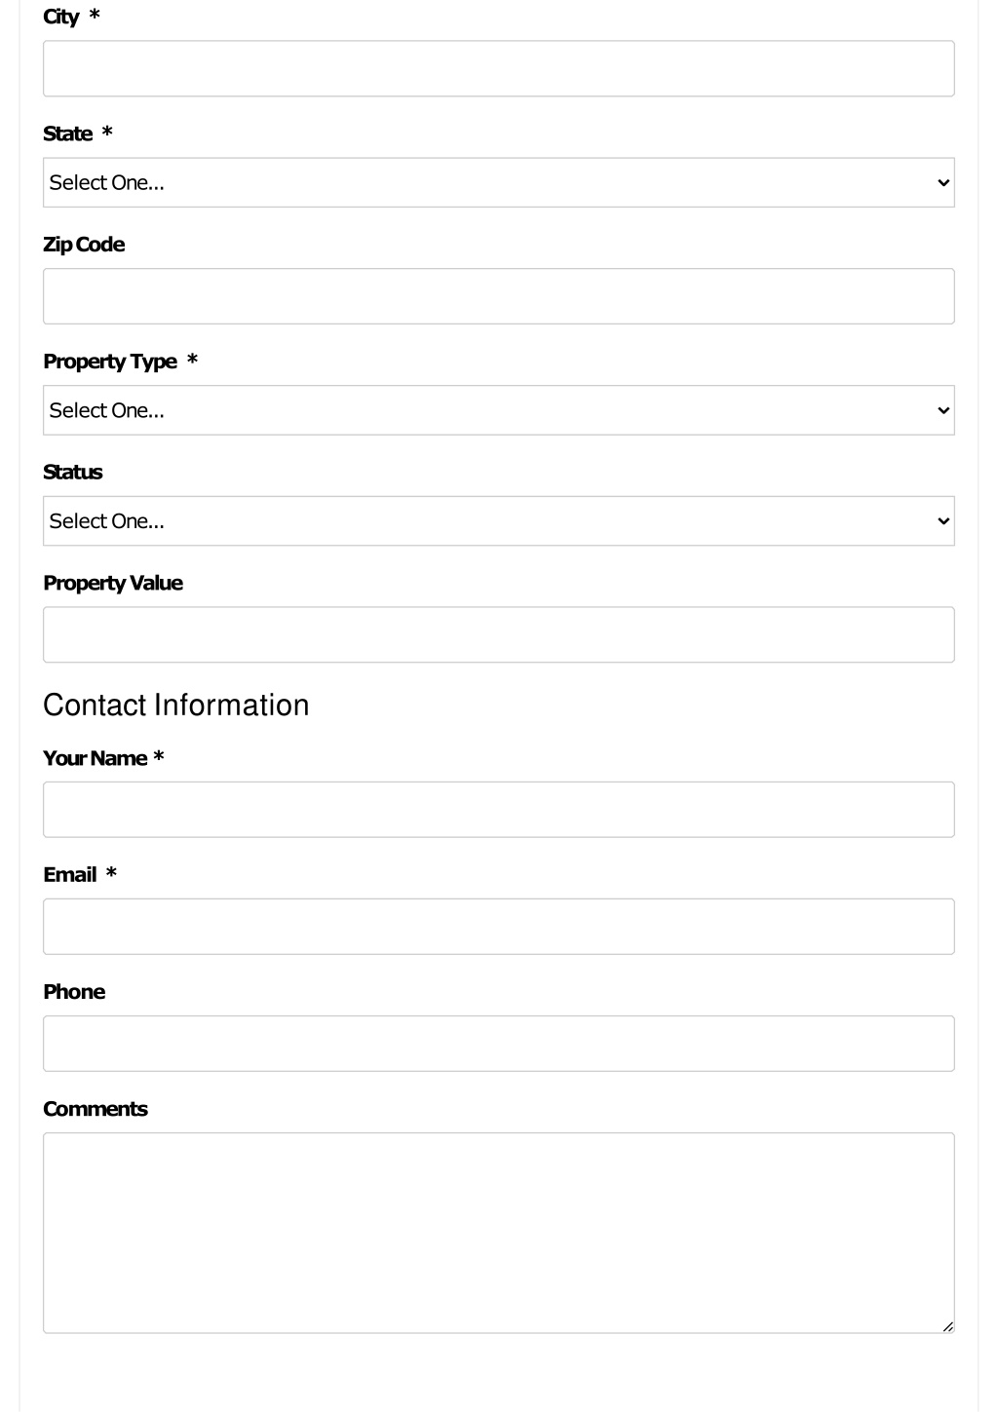Select the Your Name input box
Screen dimensions: 998x1412
tap(498, 810)
